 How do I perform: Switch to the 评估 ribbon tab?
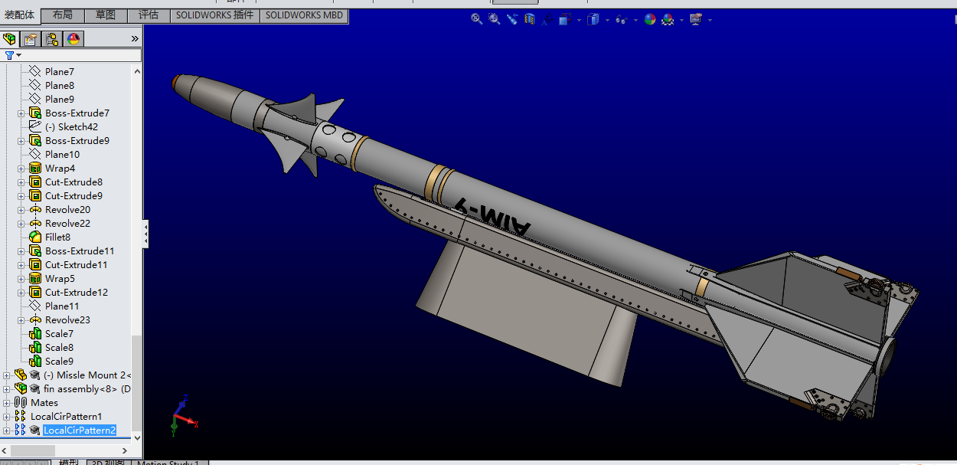[149, 15]
